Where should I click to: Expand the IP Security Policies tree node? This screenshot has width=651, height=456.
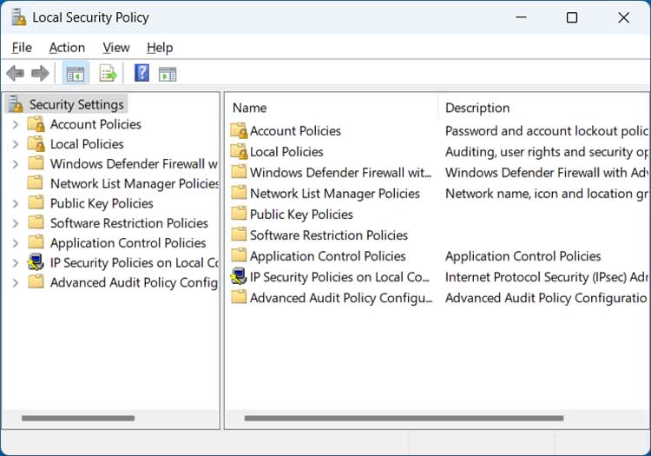(x=16, y=263)
